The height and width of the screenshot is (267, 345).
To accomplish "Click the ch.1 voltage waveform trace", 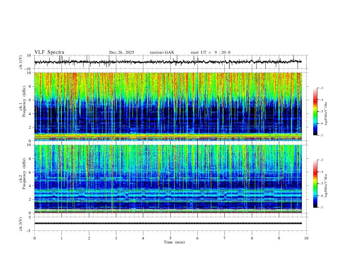I will click(x=168, y=62).
